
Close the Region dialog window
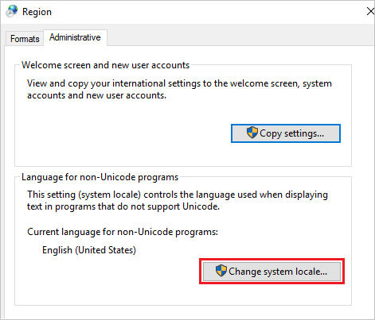coord(370,11)
